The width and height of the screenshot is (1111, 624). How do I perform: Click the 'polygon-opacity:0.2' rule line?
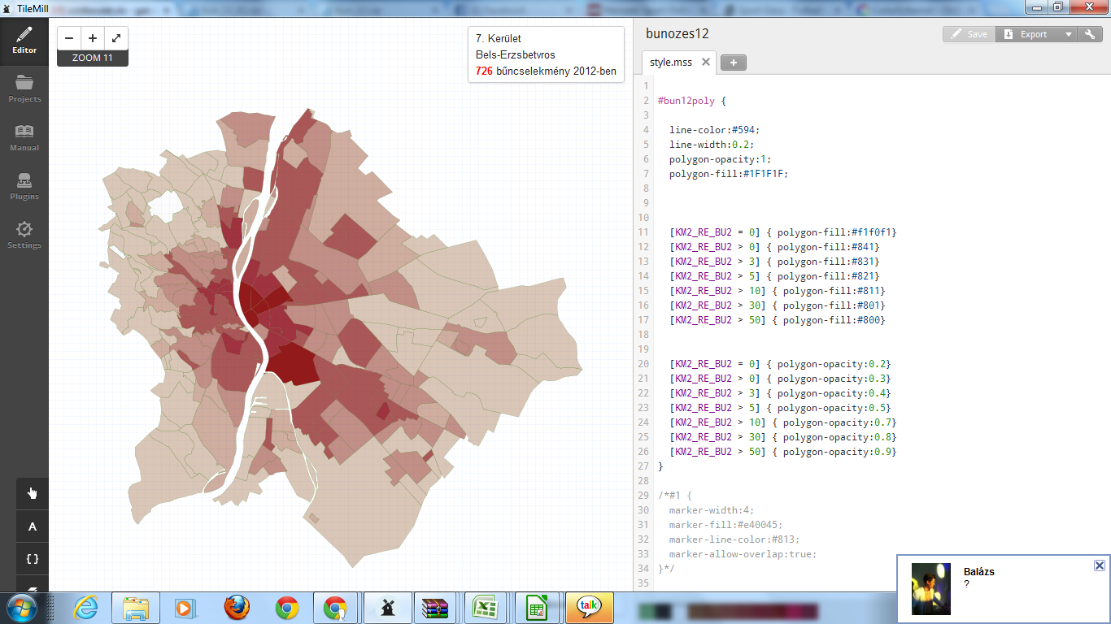tap(780, 364)
